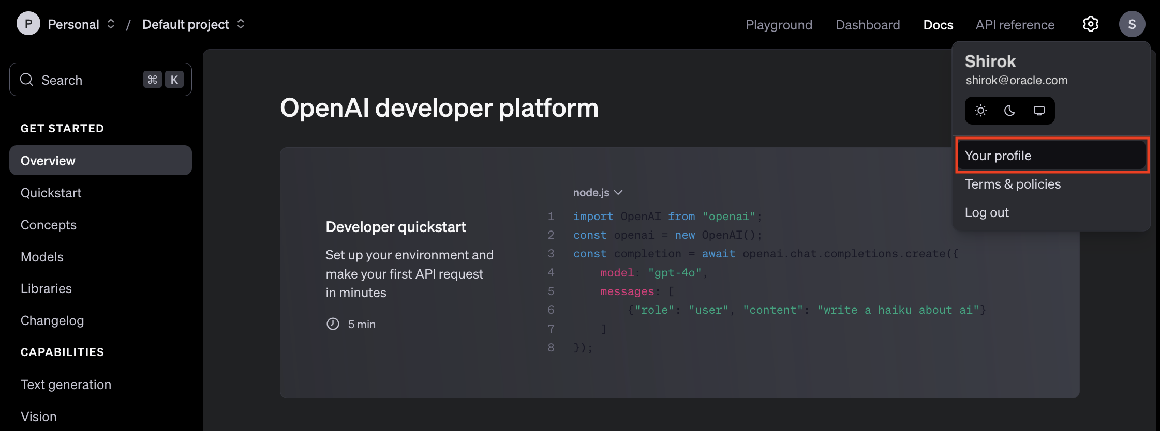Click the Set up your environment description
Viewport: 1160px width, 431px height.
coord(409,274)
